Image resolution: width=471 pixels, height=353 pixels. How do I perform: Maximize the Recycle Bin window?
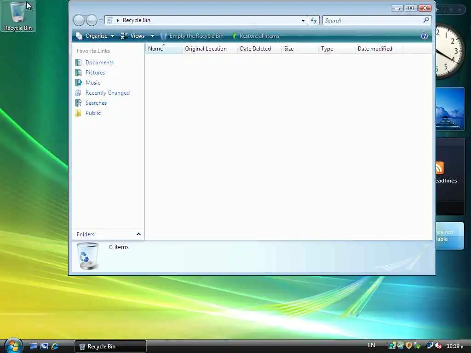[x=411, y=8]
